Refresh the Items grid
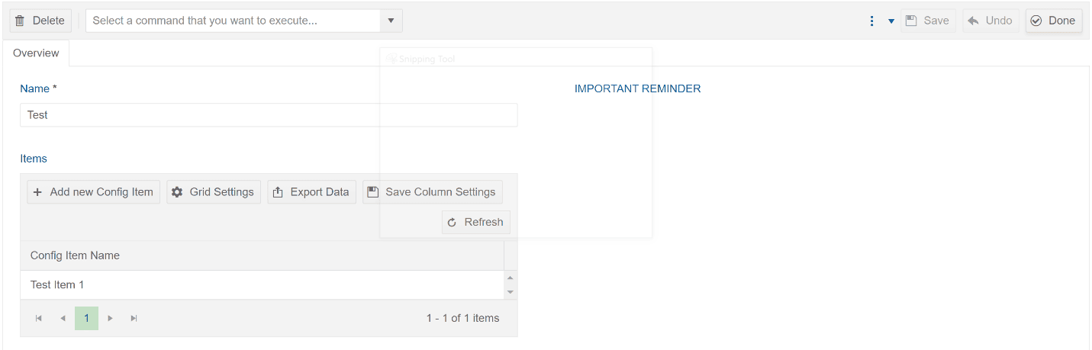Image resolution: width=1092 pixels, height=350 pixels. click(475, 222)
